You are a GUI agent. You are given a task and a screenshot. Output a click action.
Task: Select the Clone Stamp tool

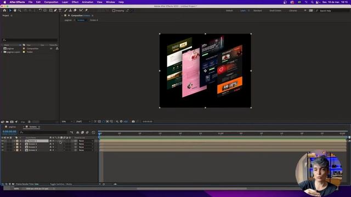[70, 10]
